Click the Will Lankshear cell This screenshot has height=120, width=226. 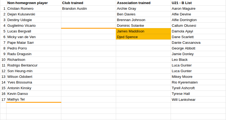pyautogui.click(x=184, y=100)
